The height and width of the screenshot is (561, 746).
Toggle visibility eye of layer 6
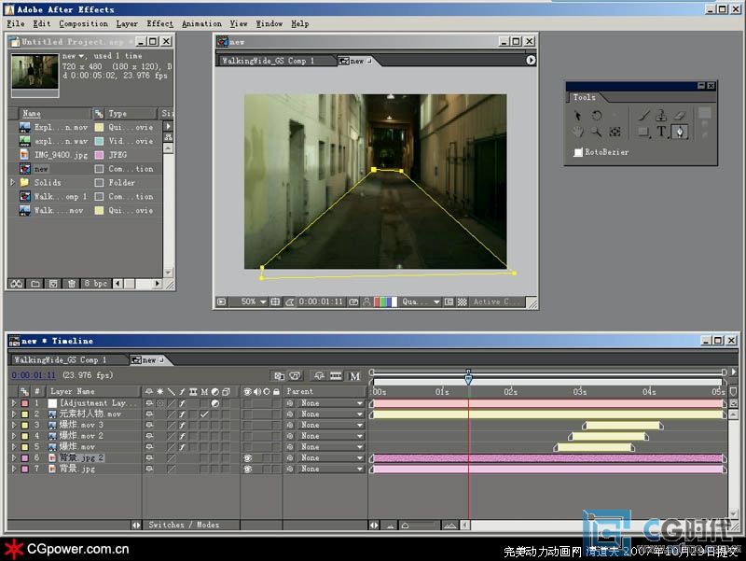[x=247, y=458]
